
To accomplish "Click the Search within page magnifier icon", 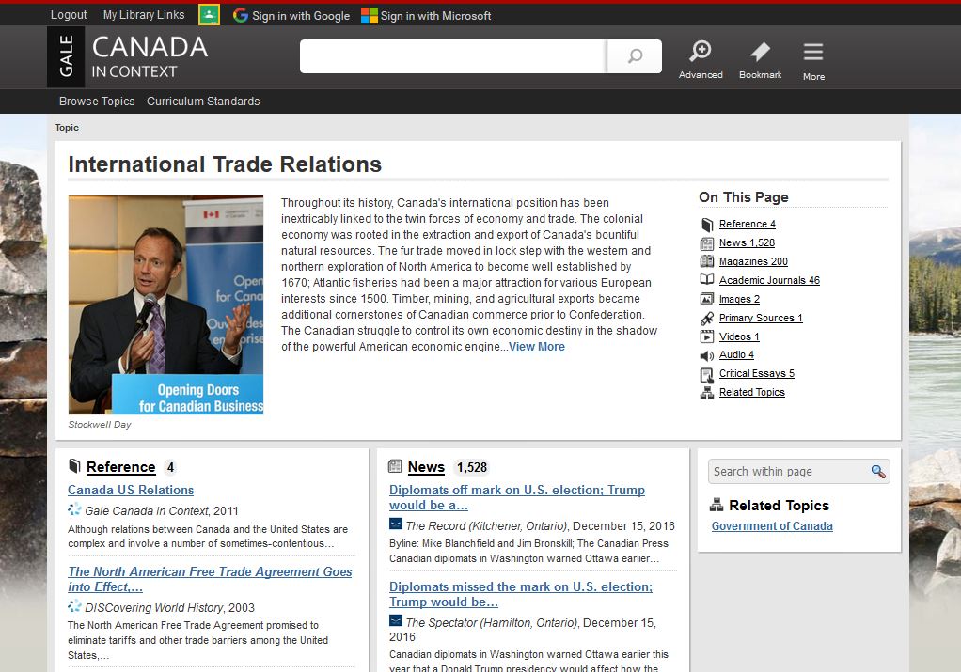I will (x=877, y=471).
